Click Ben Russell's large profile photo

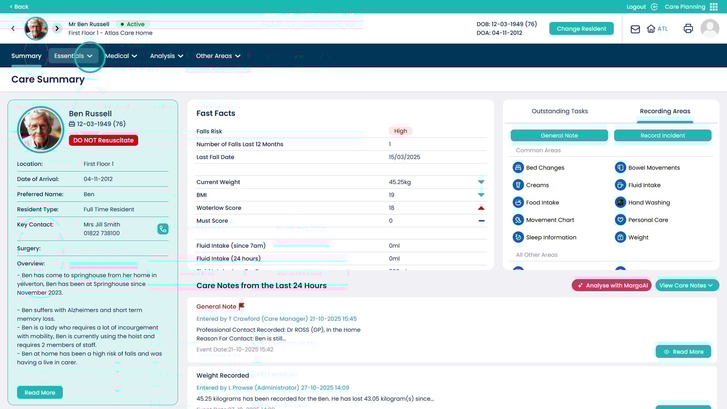40,130
